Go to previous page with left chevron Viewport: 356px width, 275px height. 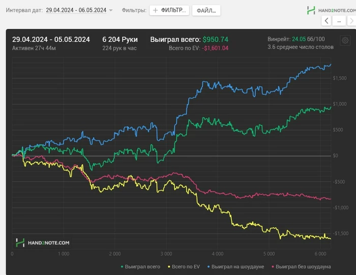[x=327, y=21]
